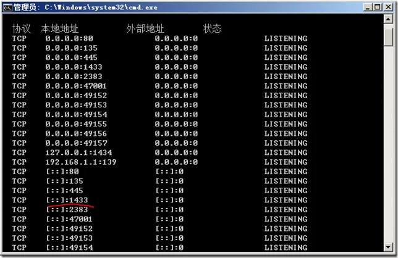Viewport: 398px width, 258px height.
Task: Select local address 0.0.0.0:135
Action: coord(71,48)
